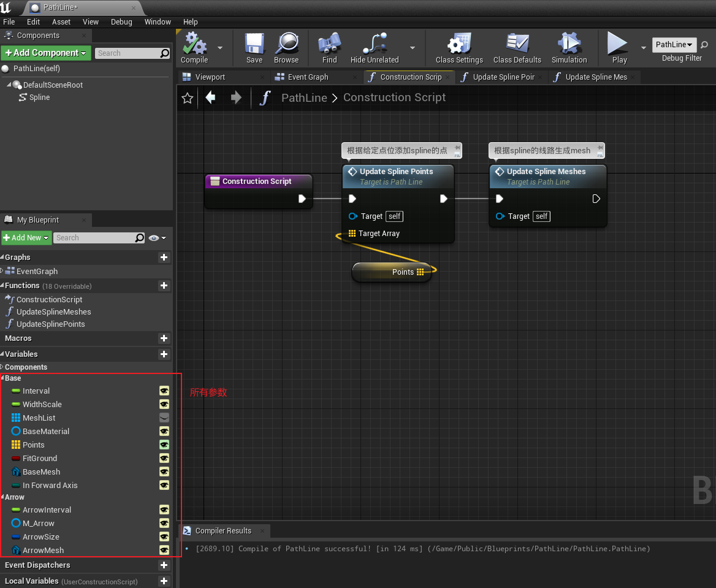Open My Blueprint view options dropdown
Screen dimensions: 716x588
pyautogui.click(x=158, y=237)
